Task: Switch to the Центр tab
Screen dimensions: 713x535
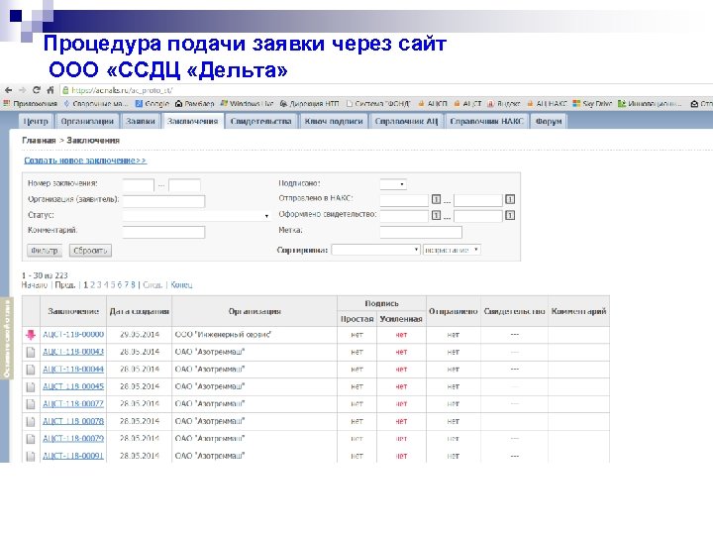Action: pyautogui.click(x=35, y=122)
